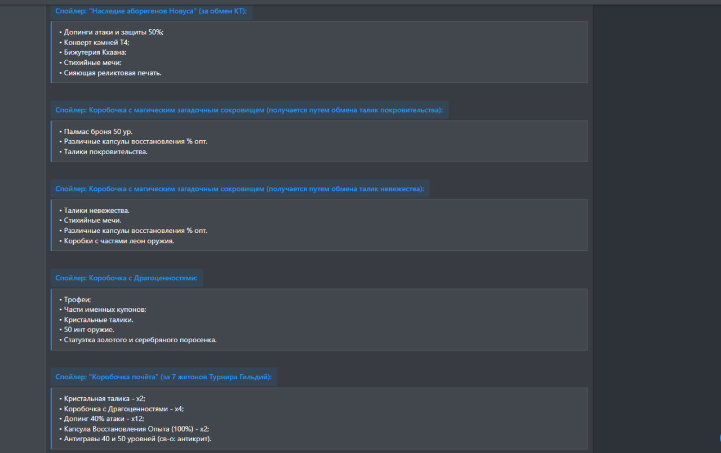
Task: Collapse the spoiler about талик невежества exchange
Action: click(x=240, y=189)
